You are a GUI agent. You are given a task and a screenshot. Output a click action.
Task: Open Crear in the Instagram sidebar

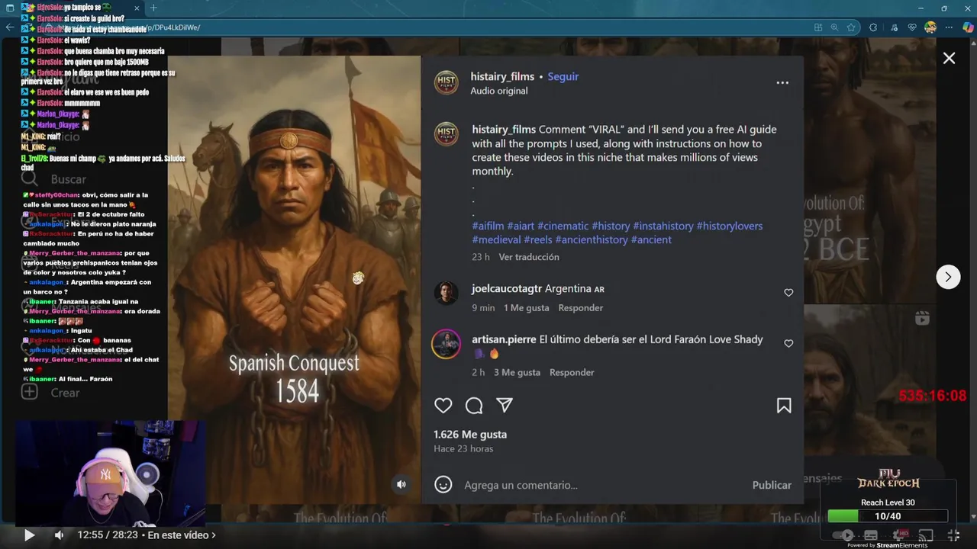tap(50, 393)
